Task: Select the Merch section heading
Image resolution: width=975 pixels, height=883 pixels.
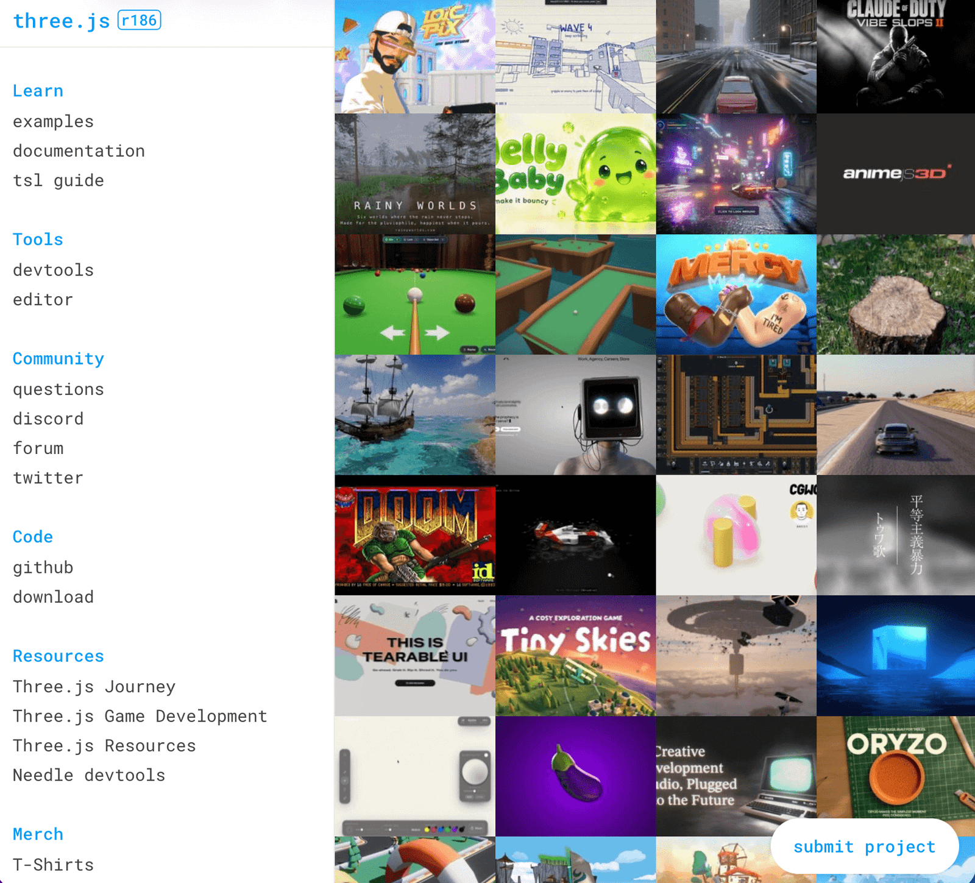Action: [38, 834]
